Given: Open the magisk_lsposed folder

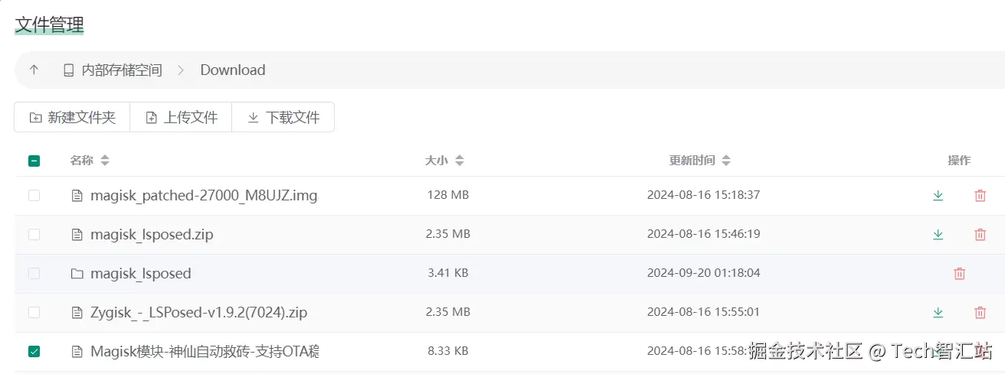Looking at the screenshot, I should coord(140,274).
